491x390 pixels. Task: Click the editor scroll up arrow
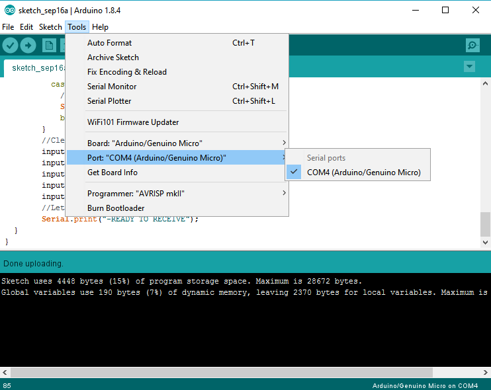485,83
